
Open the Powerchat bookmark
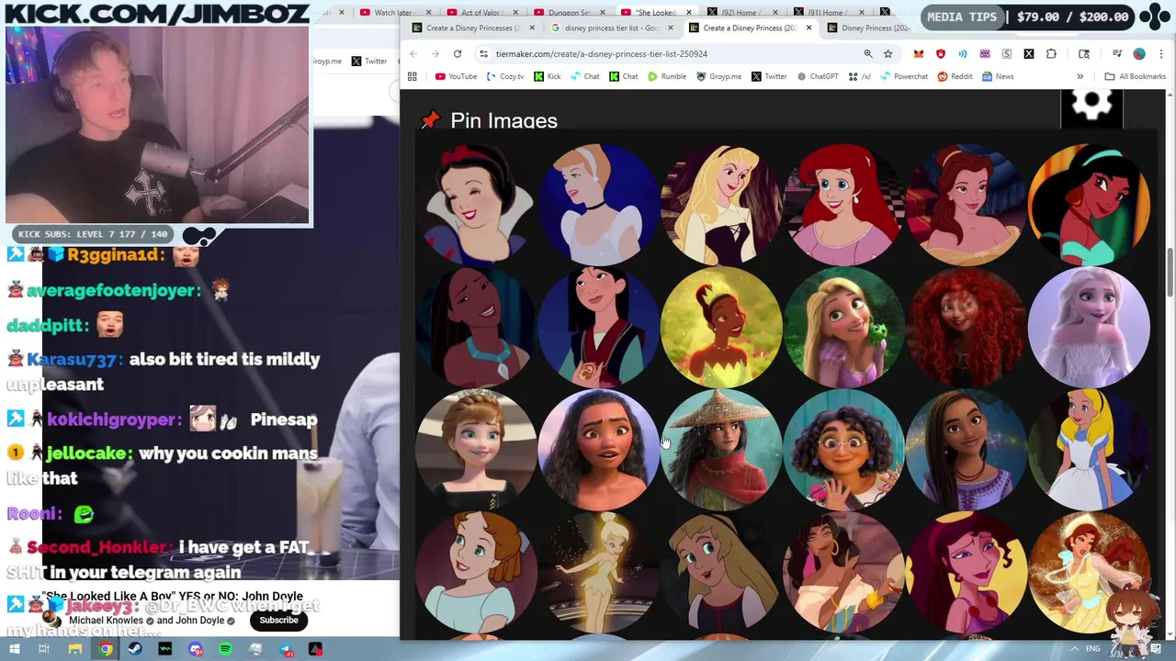[x=903, y=76]
